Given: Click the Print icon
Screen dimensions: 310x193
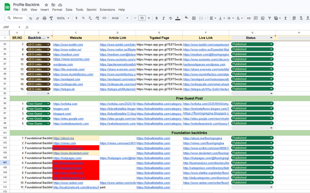Looking at the screenshot, I should [x=44, y=18].
